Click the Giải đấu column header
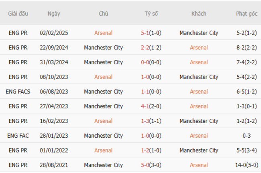261x173 pixels. tap(18, 14)
